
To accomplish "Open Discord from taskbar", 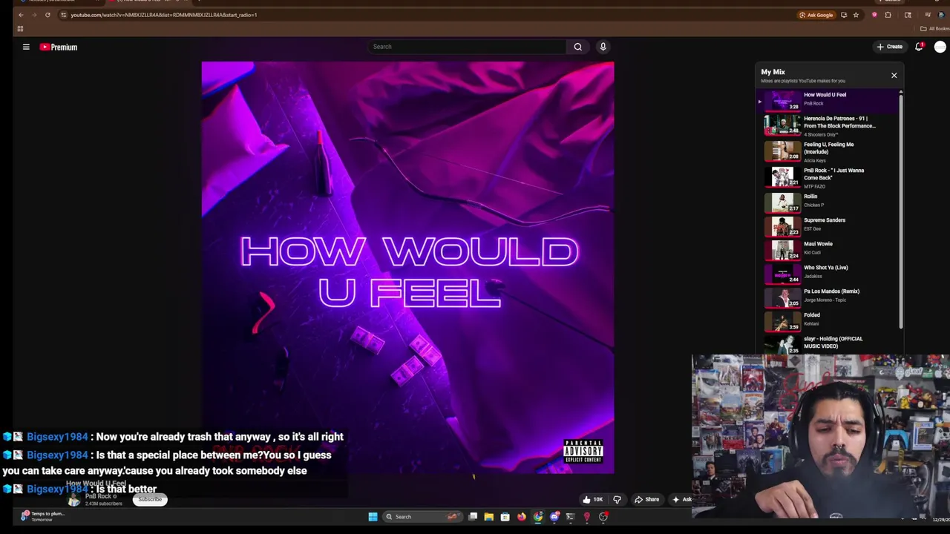I will [554, 517].
